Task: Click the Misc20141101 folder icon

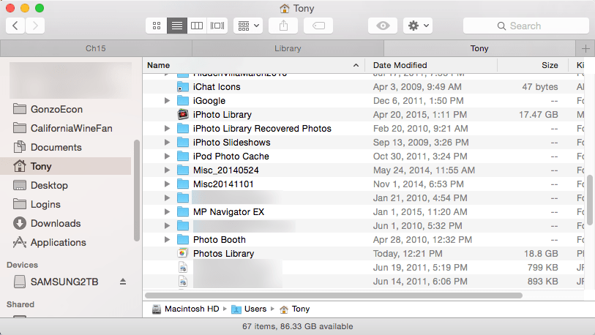Action: click(183, 184)
